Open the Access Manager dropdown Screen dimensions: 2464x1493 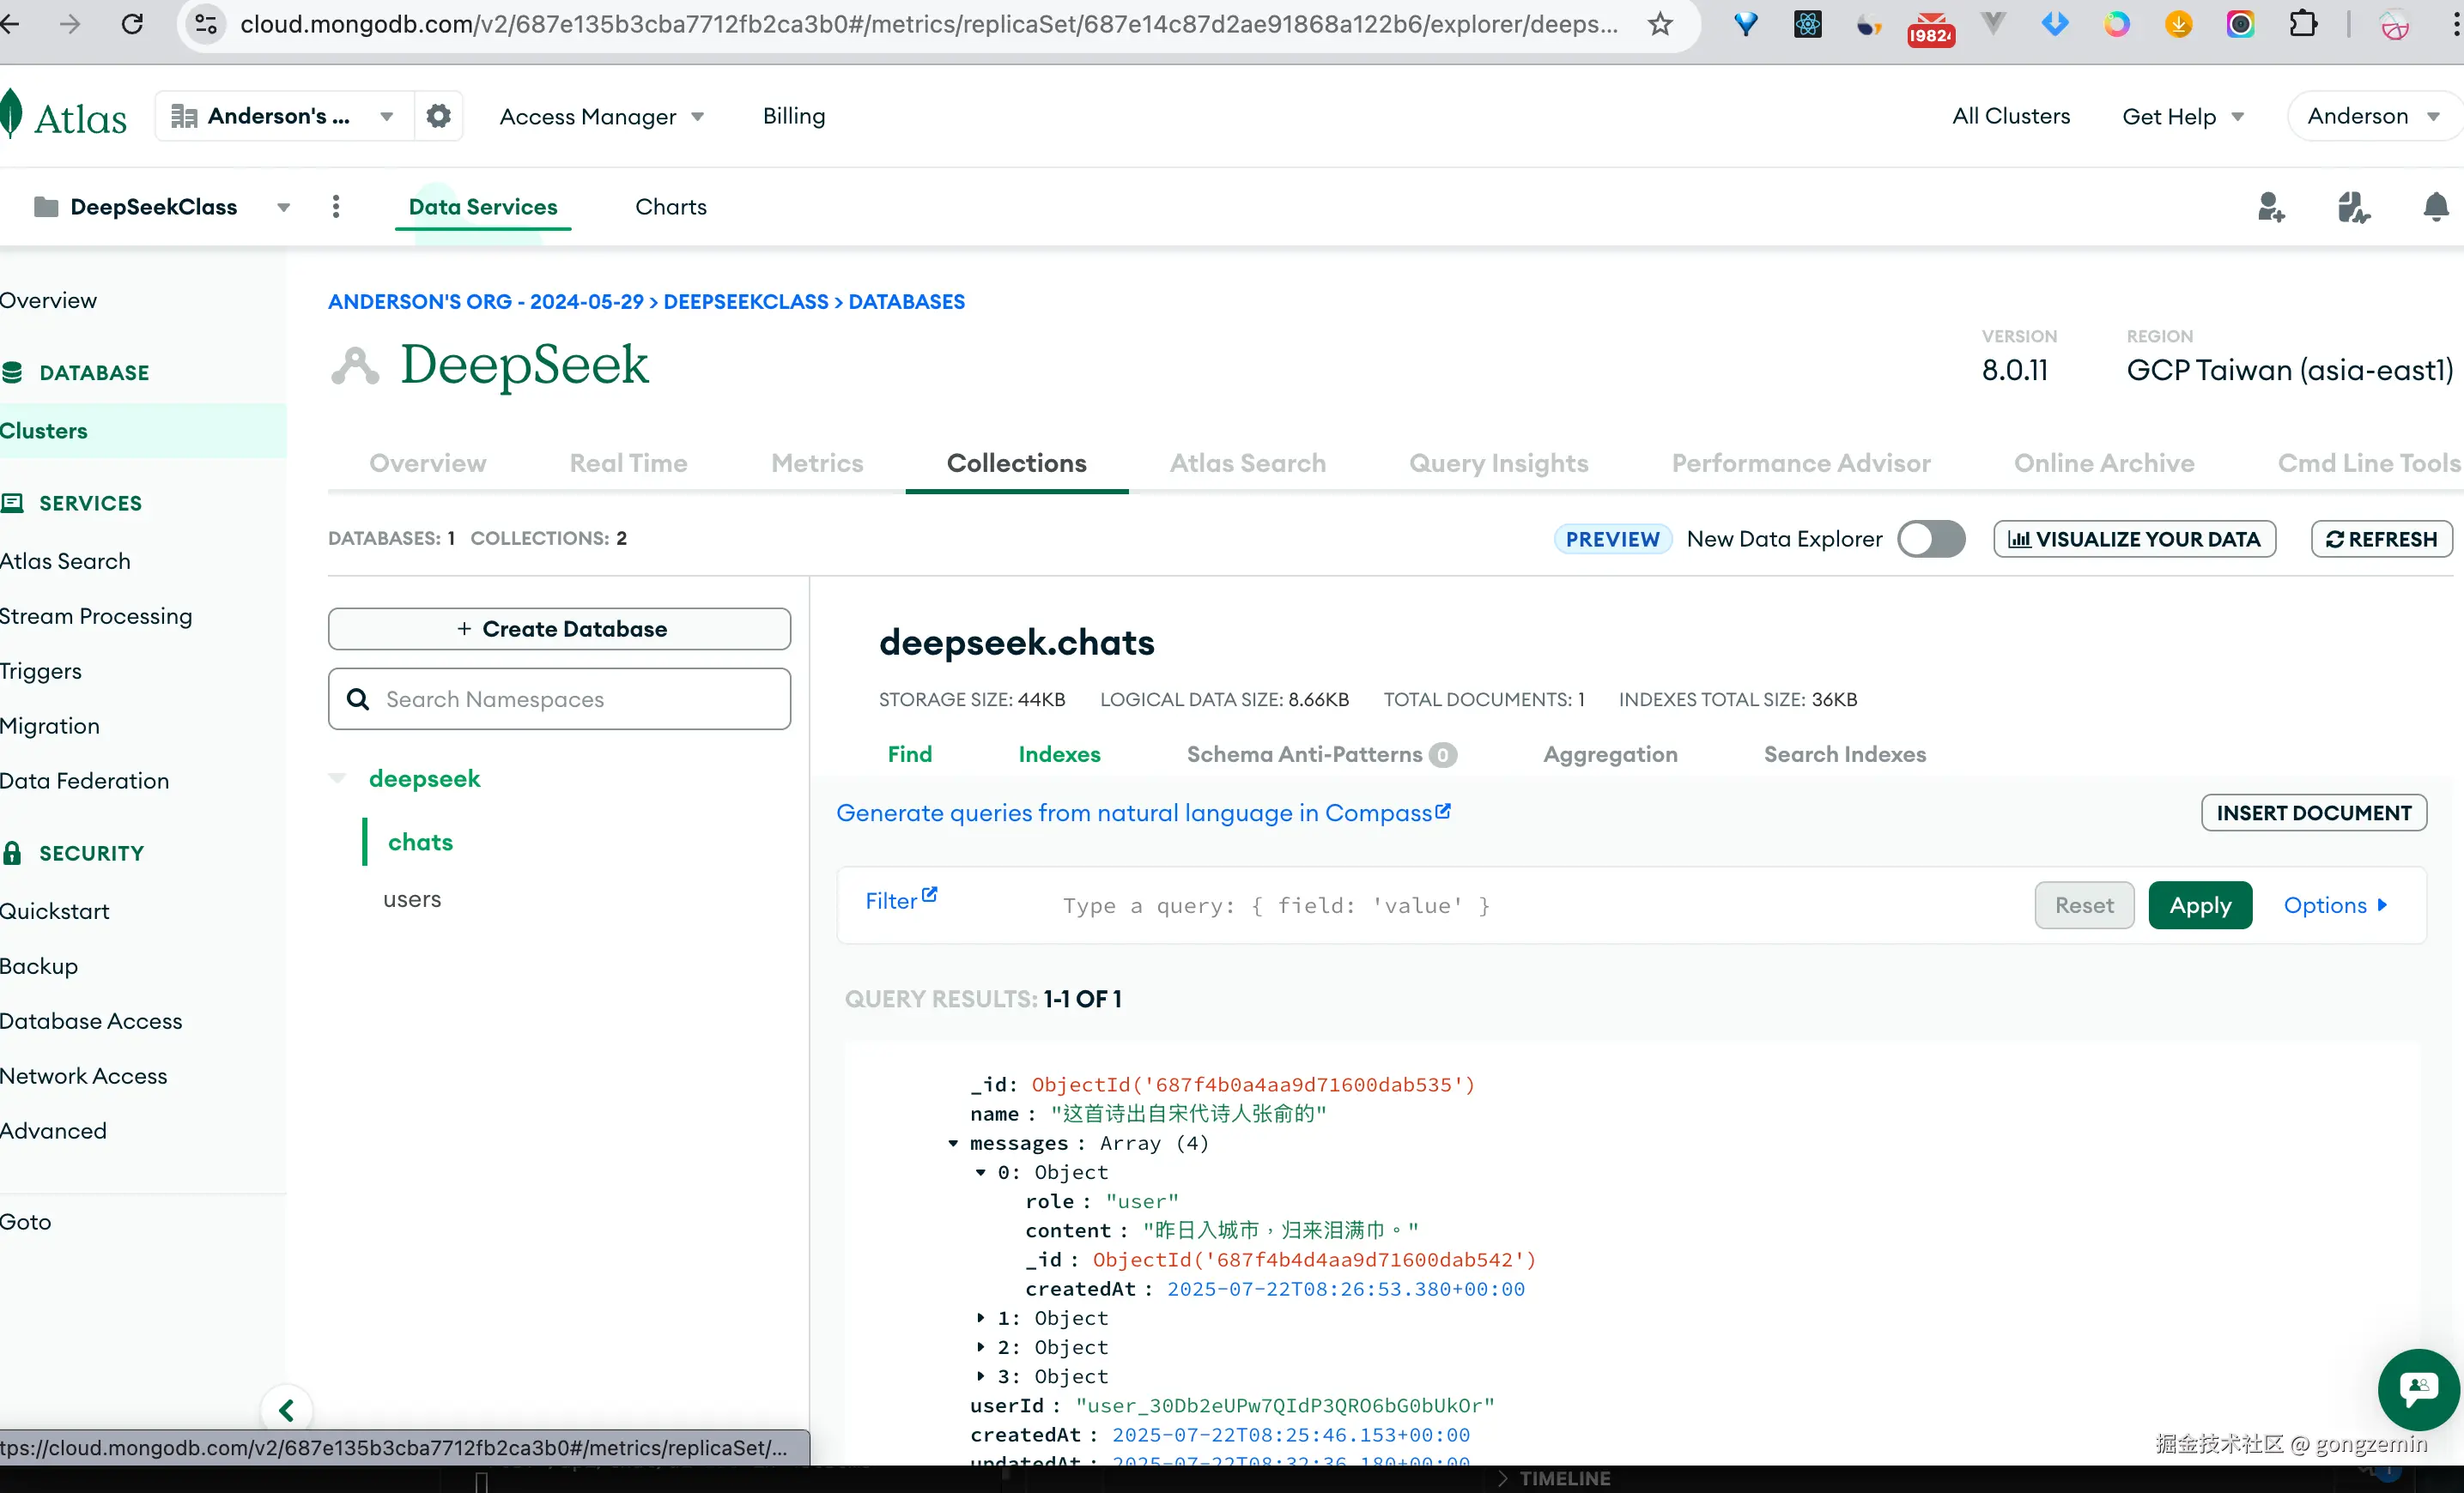(x=601, y=116)
